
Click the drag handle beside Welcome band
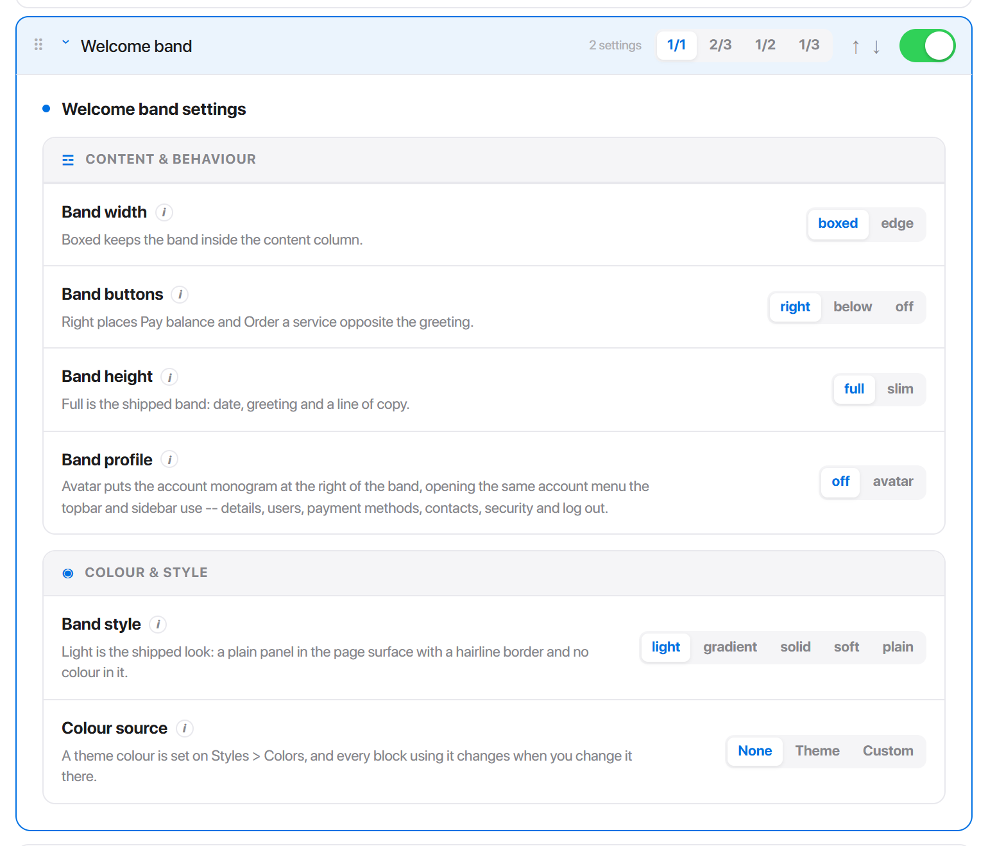[38, 44]
